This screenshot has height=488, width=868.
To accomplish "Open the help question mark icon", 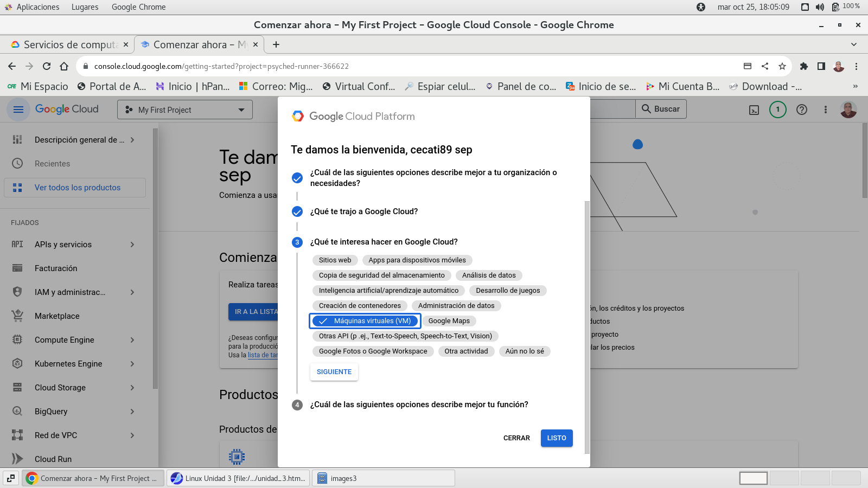I will 801,110.
